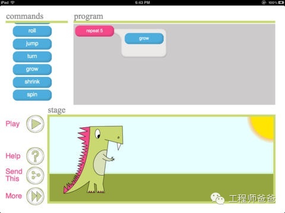Select the shrink command block

[32, 82]
